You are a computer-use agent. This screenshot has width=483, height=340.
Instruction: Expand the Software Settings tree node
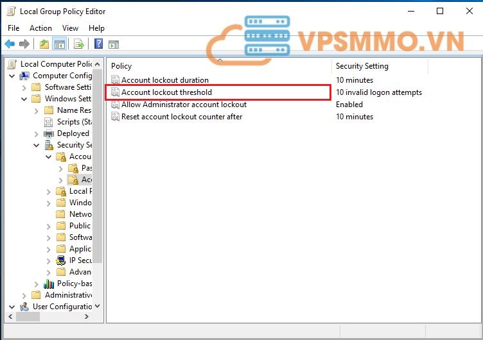25,87
